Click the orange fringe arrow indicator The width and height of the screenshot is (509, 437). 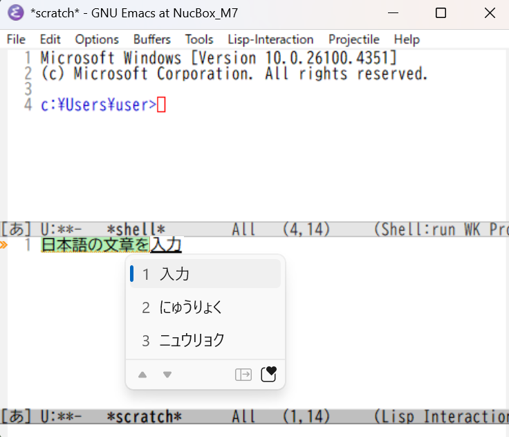3,245
